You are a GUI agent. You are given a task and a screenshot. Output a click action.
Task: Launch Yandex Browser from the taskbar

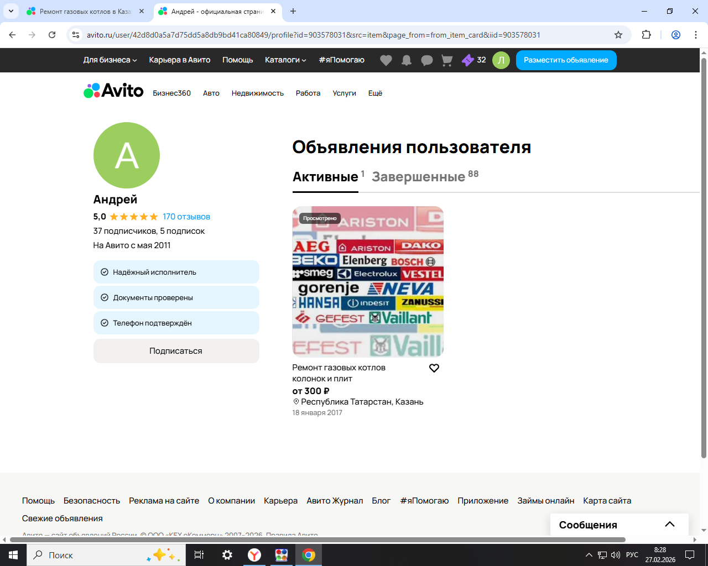point(254,555)
